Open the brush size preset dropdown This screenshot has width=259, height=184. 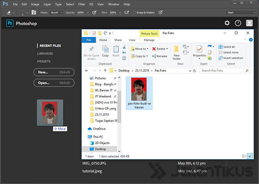[x=27, y=12]
